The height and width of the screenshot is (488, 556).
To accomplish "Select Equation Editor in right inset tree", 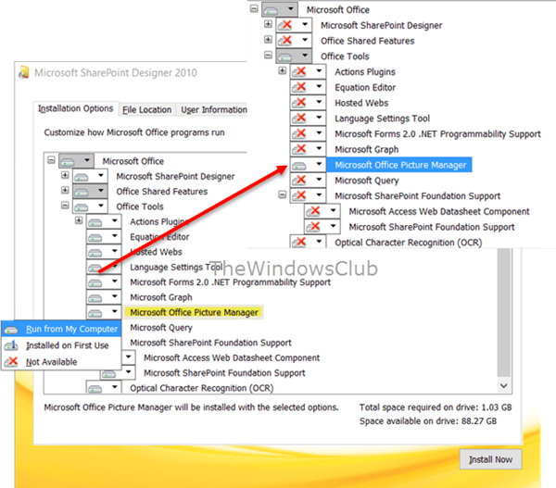I will click(x=365, y=87).
